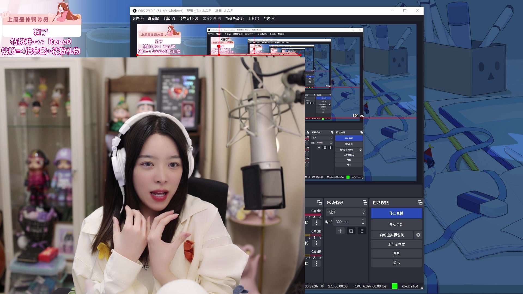
Task: Mute the 9.0 dB audio source
Action: pyautogui.click(x=307, y=264)
